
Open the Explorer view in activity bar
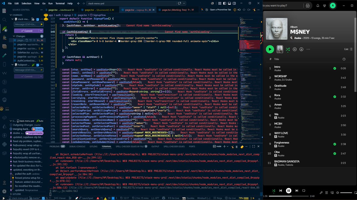pyautogui.click(x=4, y=11)
